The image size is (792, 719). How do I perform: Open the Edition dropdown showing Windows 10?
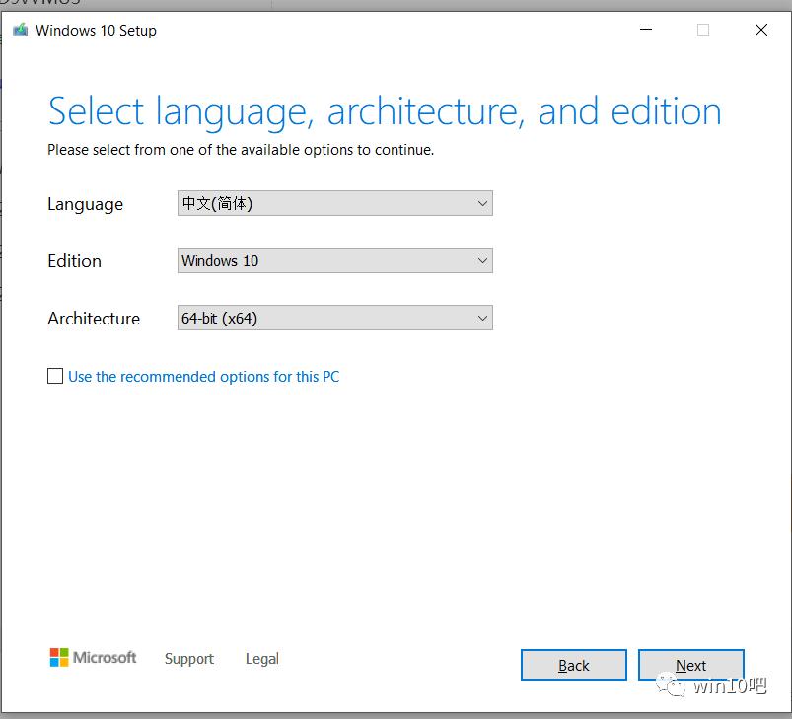335,260
